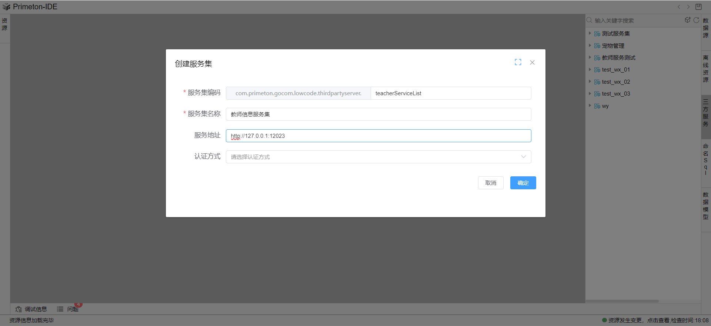Open the 认证方式 dropdown
Viewport: 711px width, 326px height.
point(378,157)
